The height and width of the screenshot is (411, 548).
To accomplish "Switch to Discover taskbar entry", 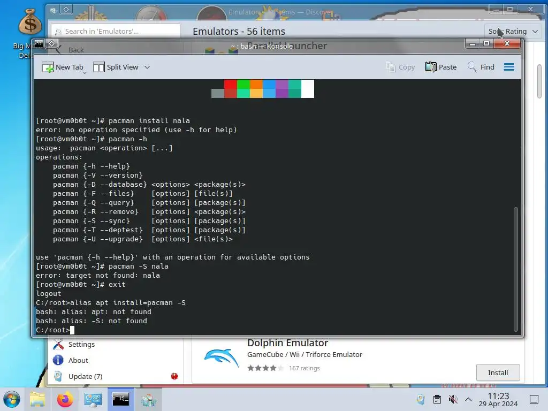I will pos(149,399).
